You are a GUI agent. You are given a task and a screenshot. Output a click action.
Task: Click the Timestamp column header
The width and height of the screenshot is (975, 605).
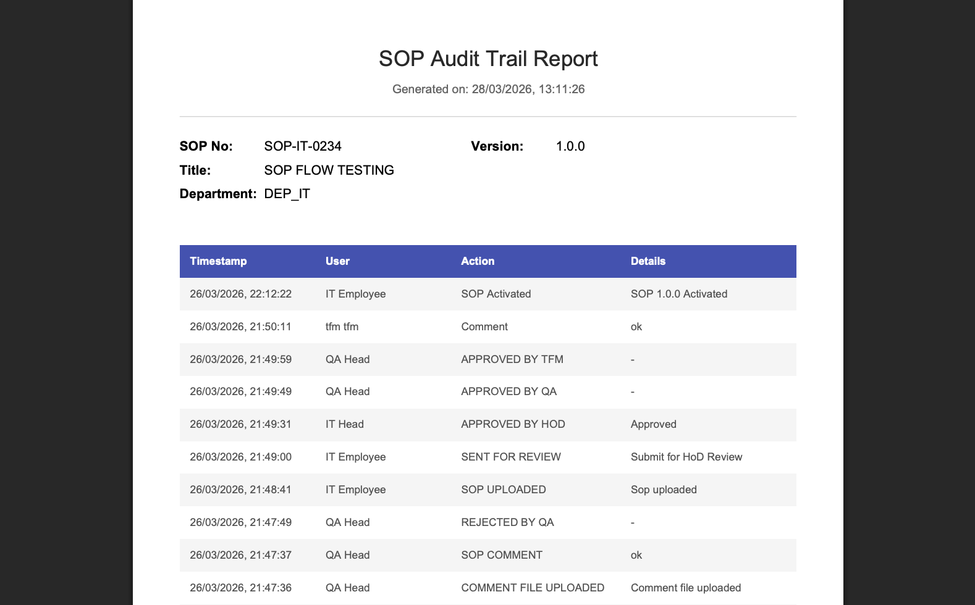click(218, 261)
